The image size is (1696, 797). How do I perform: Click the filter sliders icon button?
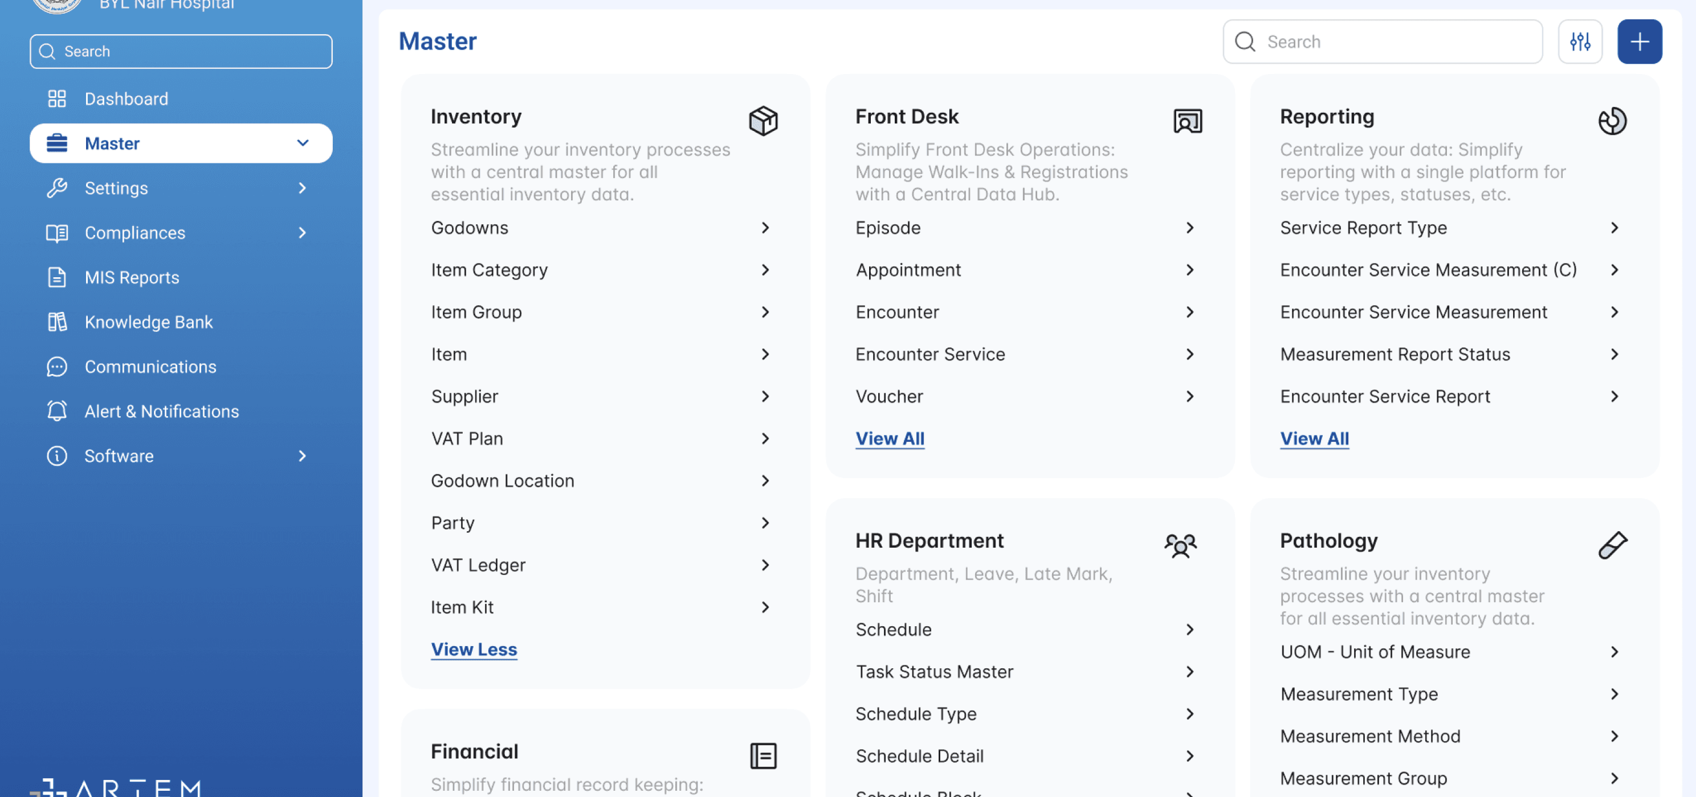pyautogui.click(x=1580, y=42)
